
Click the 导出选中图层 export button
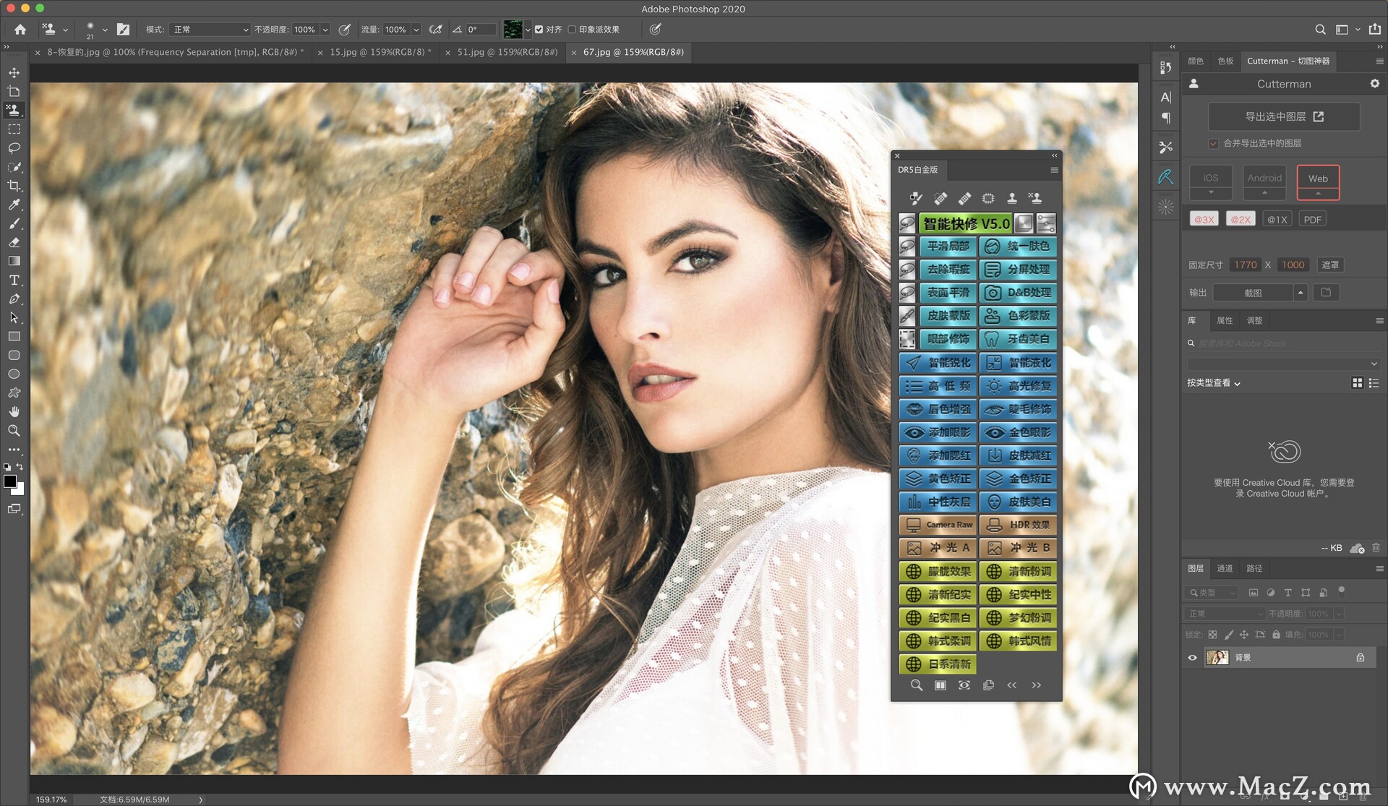coord(1283,116)
